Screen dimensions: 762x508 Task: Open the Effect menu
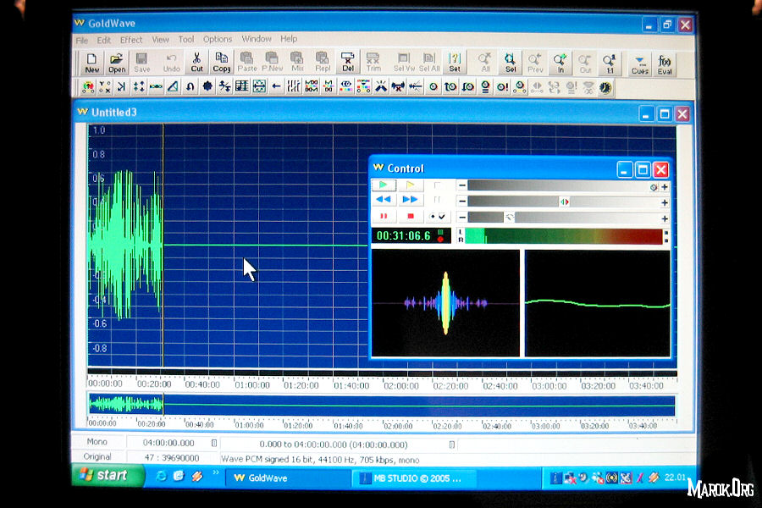pyautogui.click(x=131, y=40)
